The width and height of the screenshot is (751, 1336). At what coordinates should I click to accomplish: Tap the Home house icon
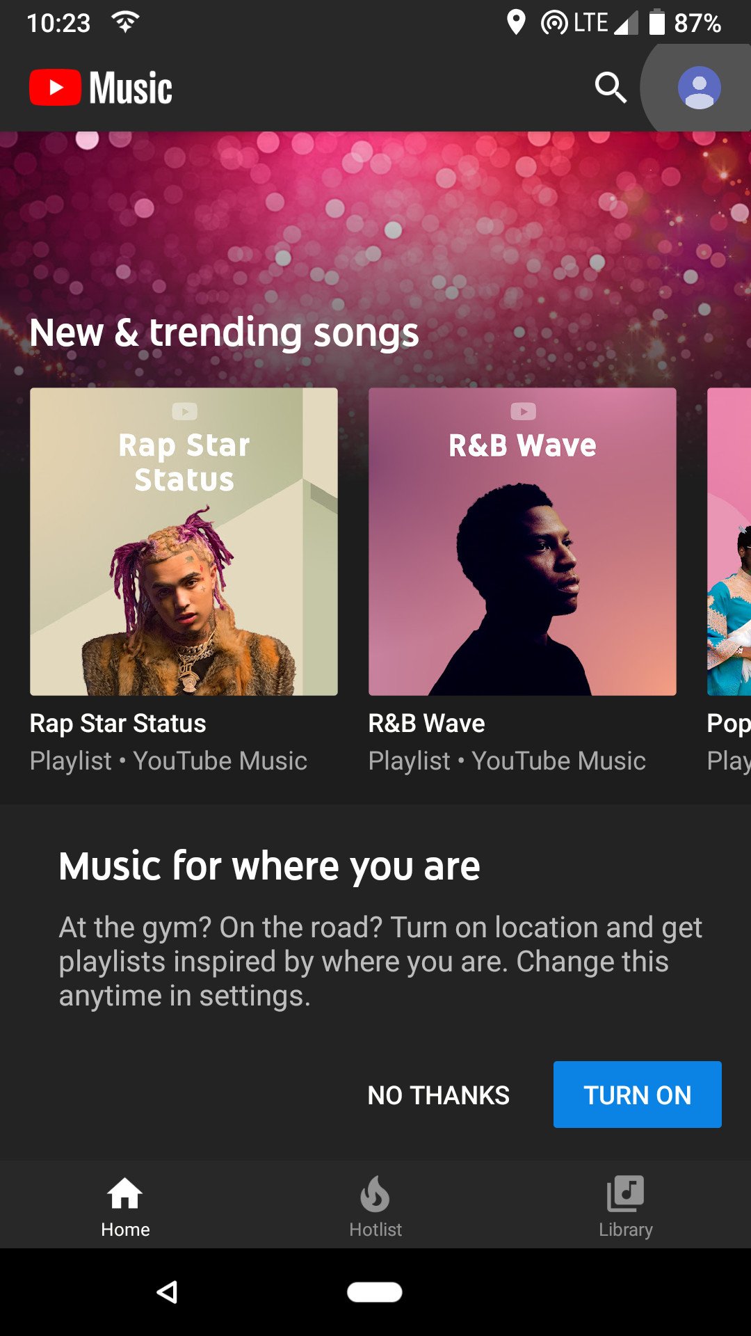coord(125,1194)
